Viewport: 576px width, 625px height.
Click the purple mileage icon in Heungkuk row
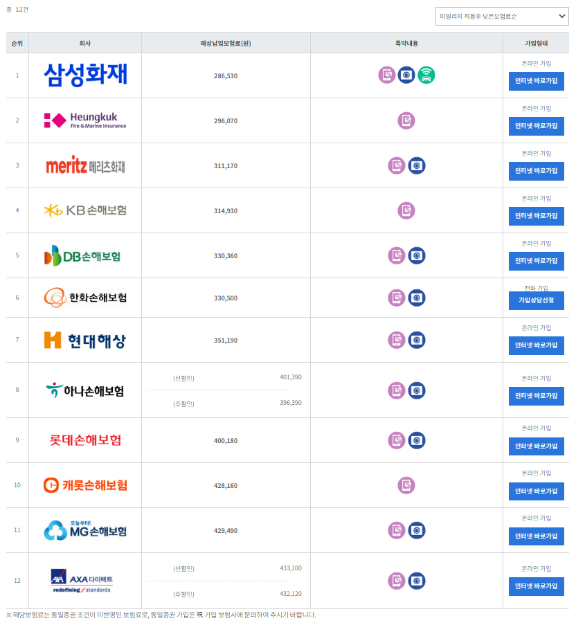point(406,120)
